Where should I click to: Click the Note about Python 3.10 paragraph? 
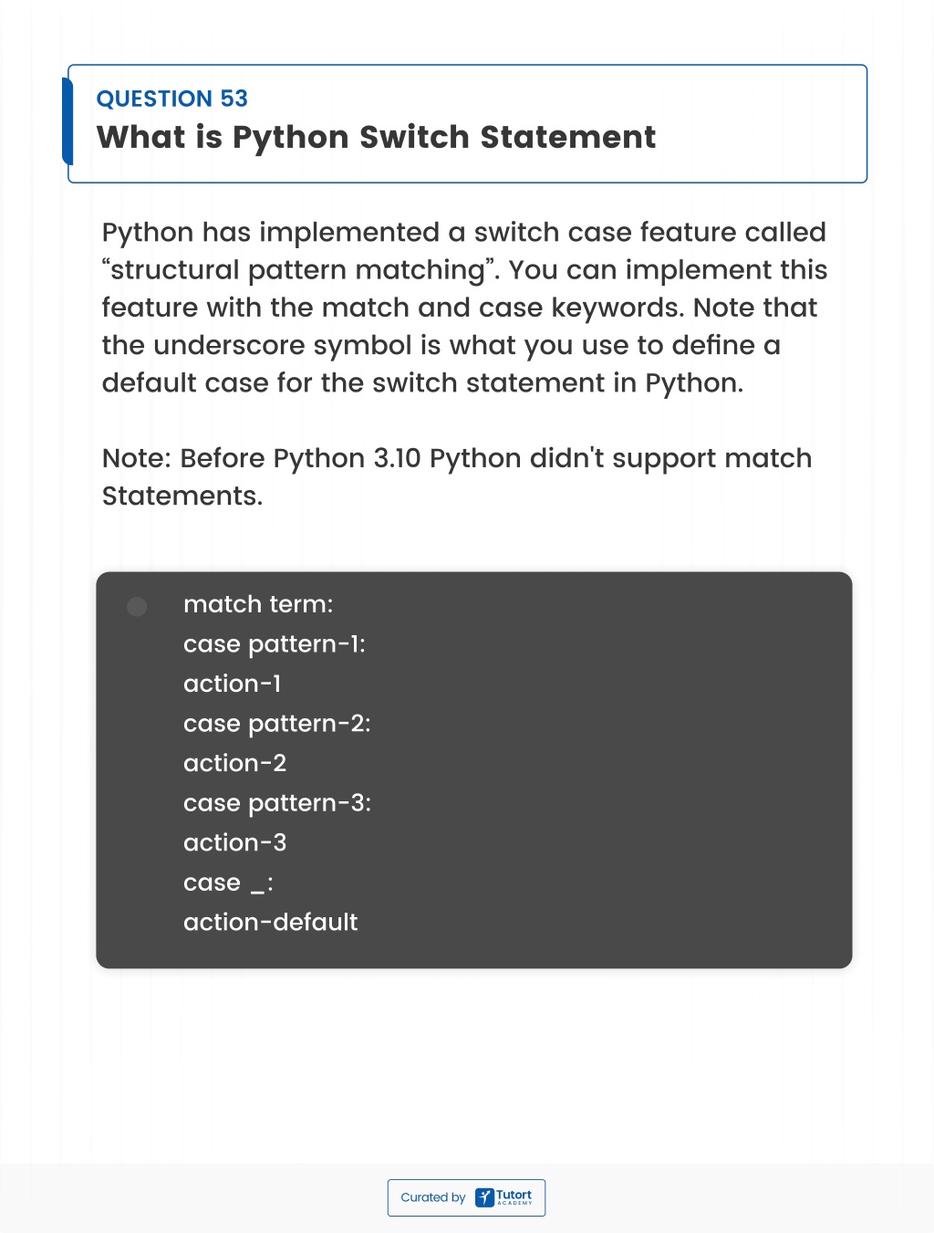(x=457, y=476)
